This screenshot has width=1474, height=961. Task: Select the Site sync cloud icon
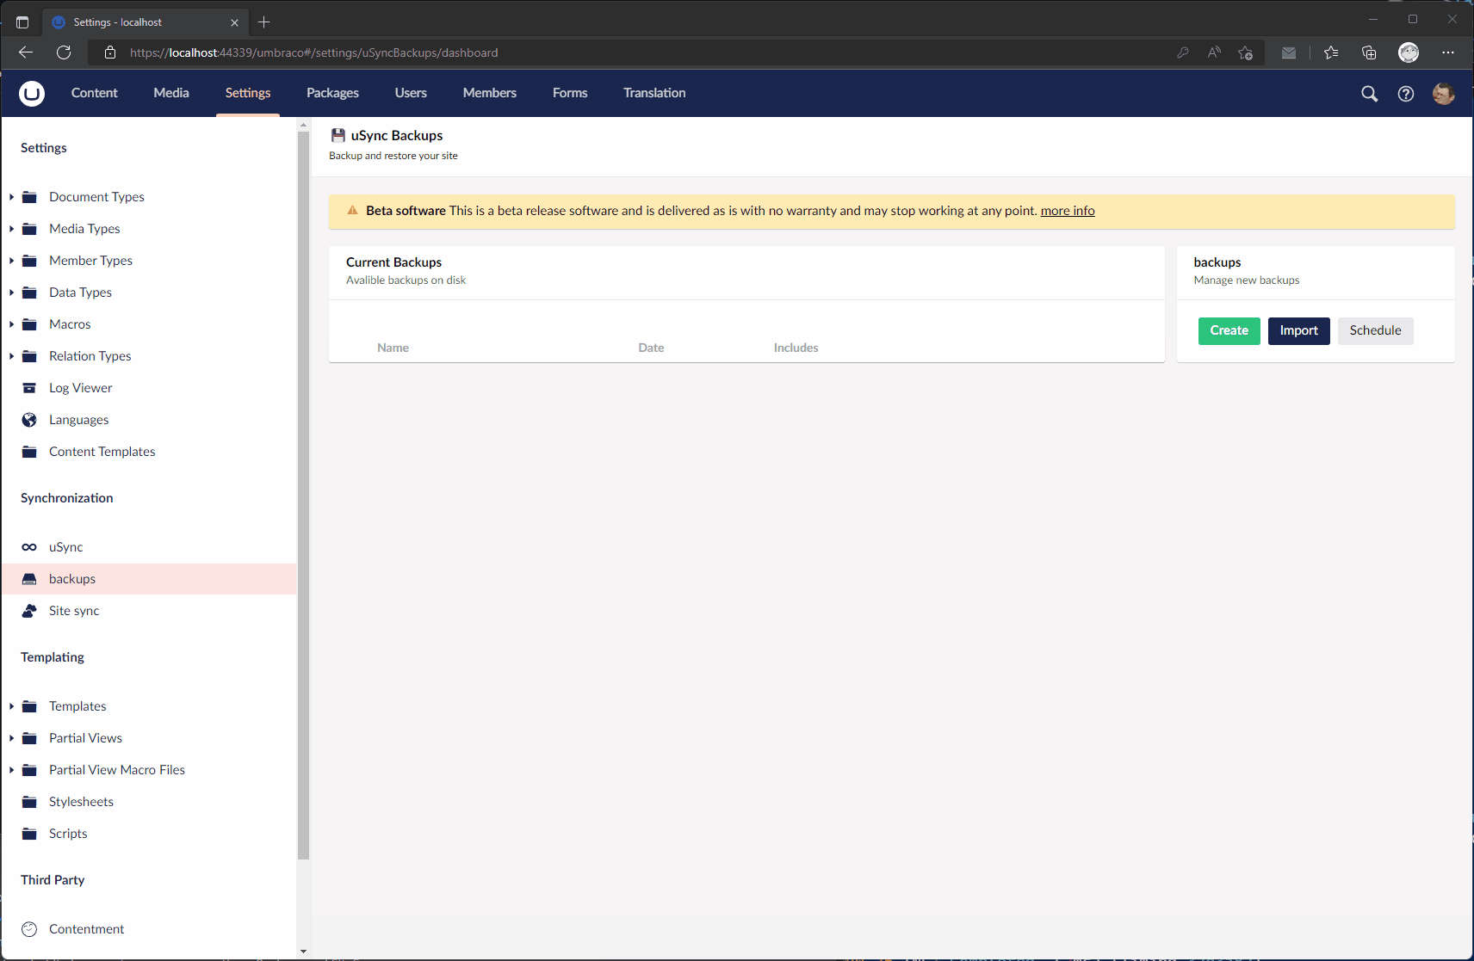coord(29,611)
